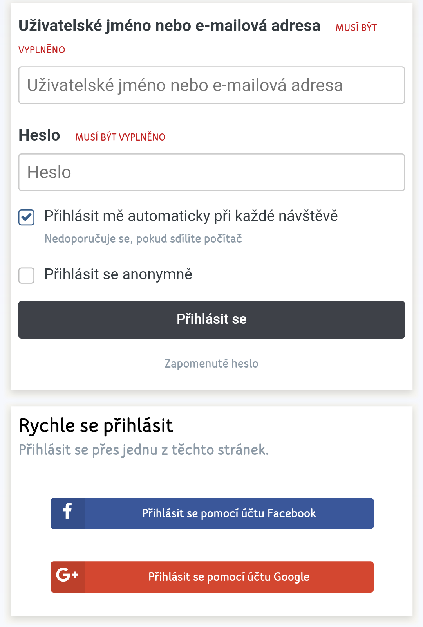Click red 'Musí být' error beside username label
423x627 pixels.
click(x=356, y=27)
